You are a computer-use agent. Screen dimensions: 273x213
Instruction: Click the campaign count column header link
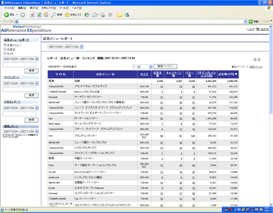pyautogui.click(x=174, y=74)
